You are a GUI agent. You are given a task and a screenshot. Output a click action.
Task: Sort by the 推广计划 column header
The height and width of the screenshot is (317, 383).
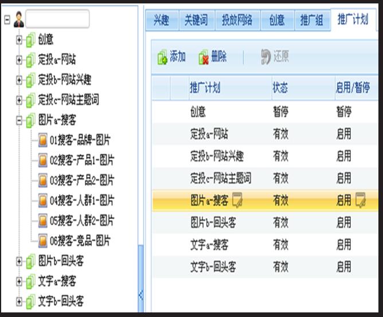click(x=230, y=88)
